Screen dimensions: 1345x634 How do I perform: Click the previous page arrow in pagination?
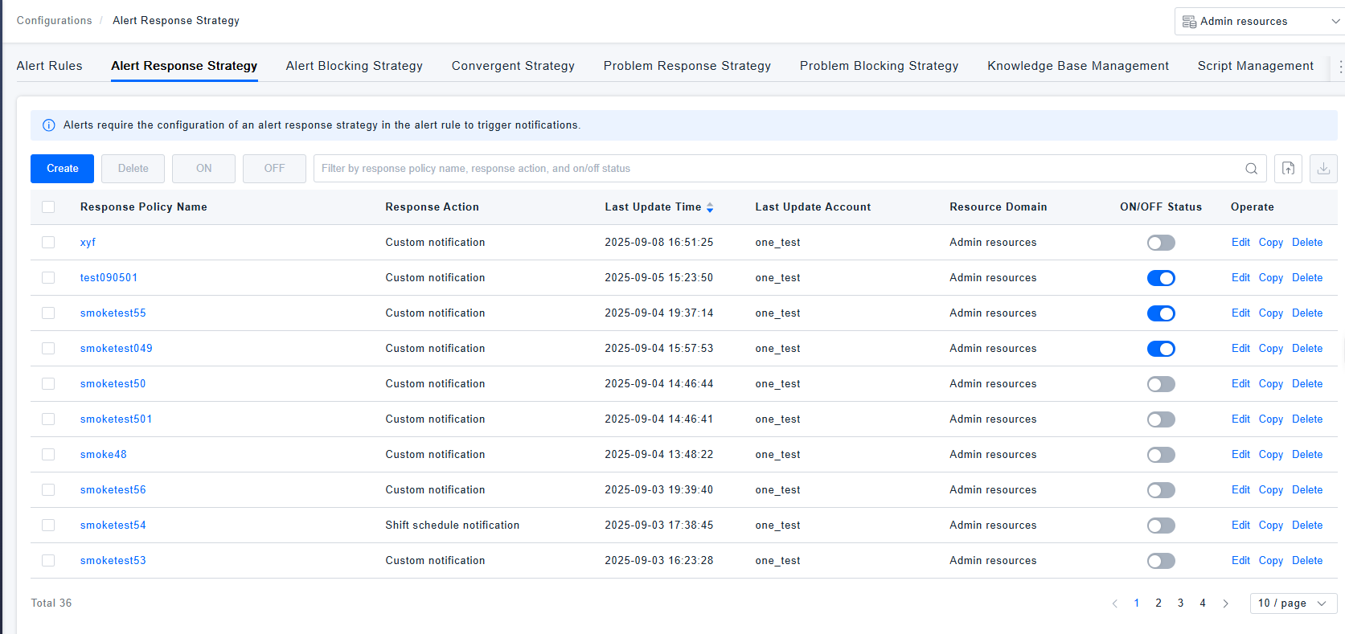click(1115, 603)
